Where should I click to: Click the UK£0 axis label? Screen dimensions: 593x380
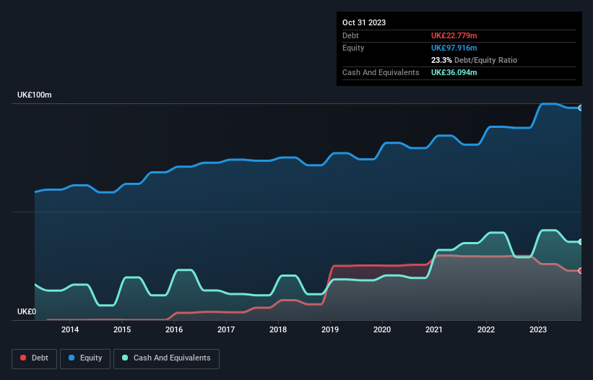coord(27,311)
